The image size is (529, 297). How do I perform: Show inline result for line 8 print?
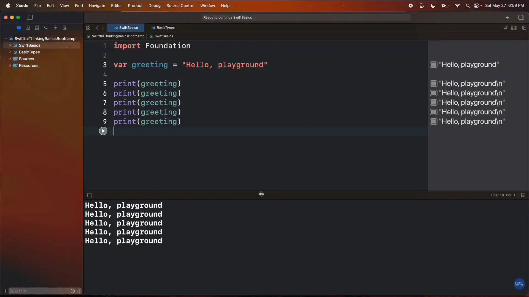(x=434, y=112)
